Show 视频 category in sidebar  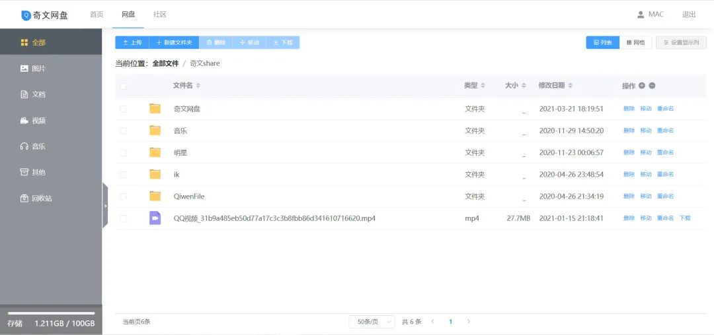pyautogui.click(x=51, y=120)
